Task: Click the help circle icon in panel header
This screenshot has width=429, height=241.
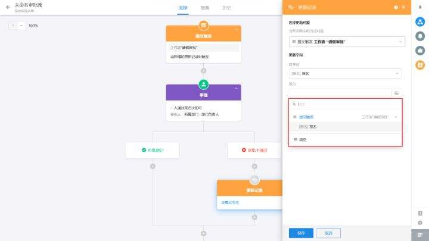Action: coord(396,7)
